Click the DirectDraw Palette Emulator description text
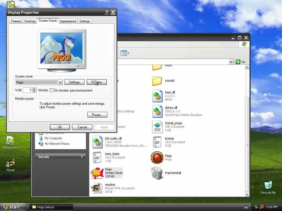Viewport: 282px width, 211px height. point(183,115)
